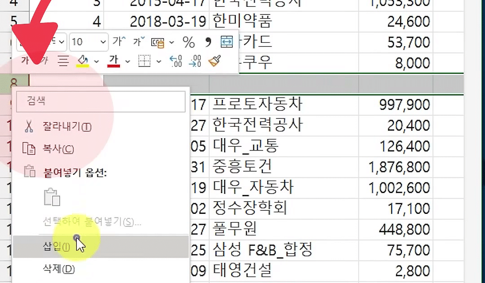Click the large paste option icon
Viewport: 485px width, 283px height.
pos(52,197)
